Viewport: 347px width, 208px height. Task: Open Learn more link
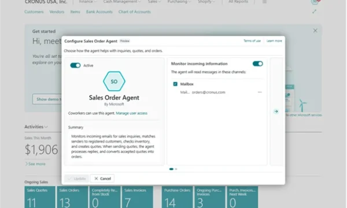[274, 41]
